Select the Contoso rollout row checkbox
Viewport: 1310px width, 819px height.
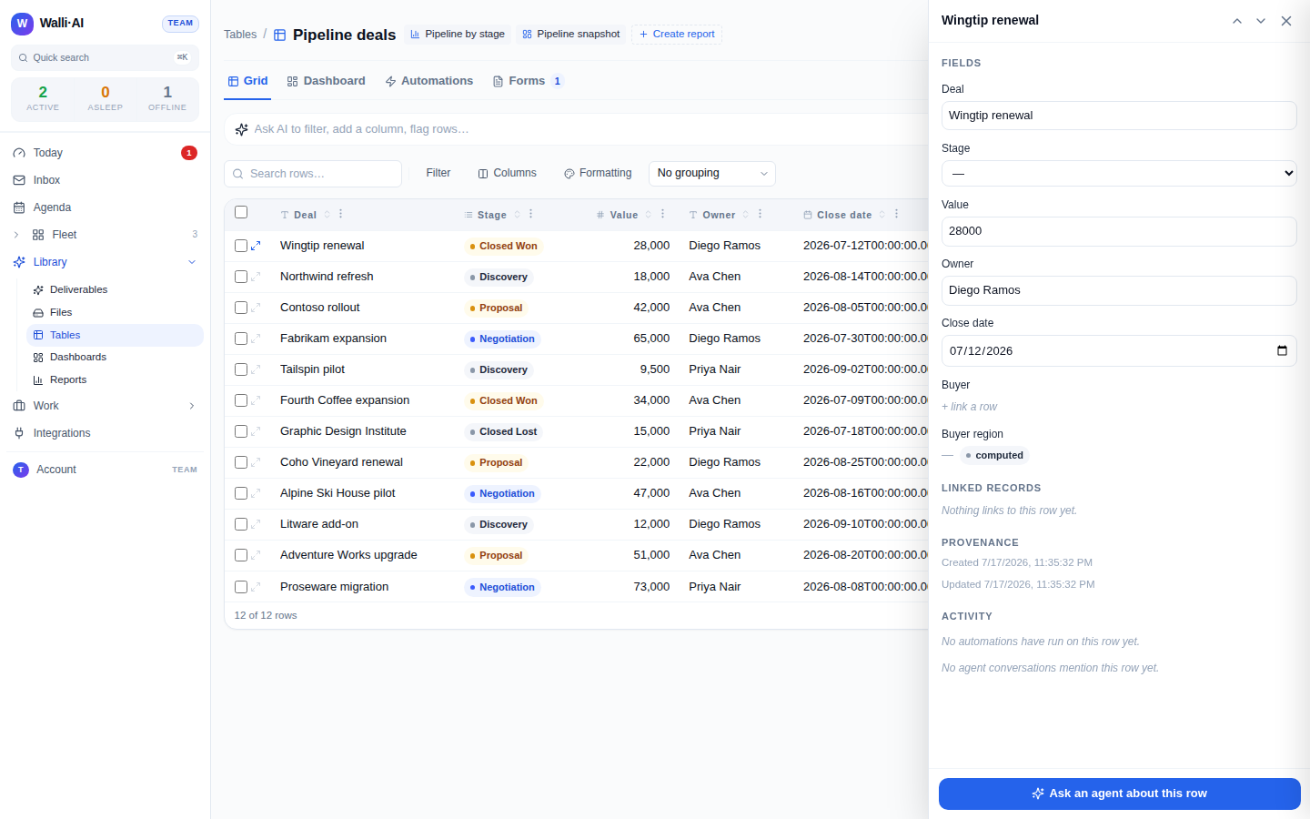coord(241,308)
